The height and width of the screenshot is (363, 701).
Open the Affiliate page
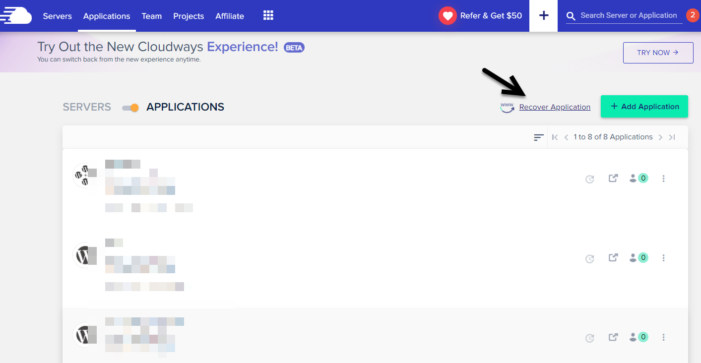230,16
